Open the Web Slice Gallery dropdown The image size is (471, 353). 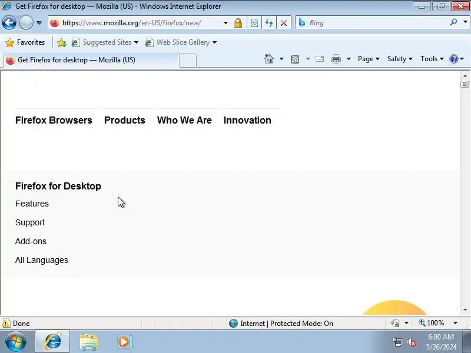coord(181,42)
